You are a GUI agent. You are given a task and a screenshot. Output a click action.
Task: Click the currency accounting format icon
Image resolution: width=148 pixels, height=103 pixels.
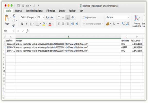[108, 24]
